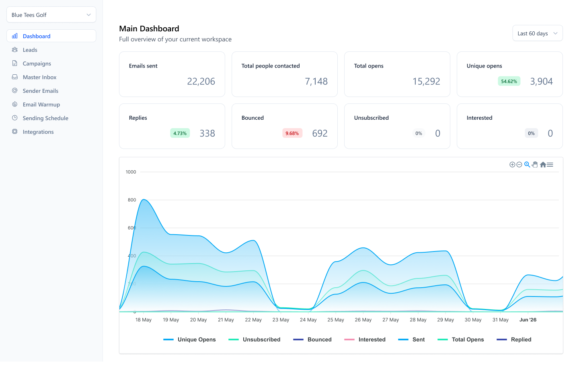Screen dimensions: 579x370
Task: Open Master Inbox
Action: (51, 77)
